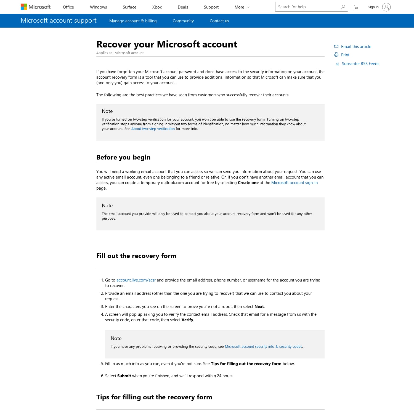Screen dimensions: 414x414
Task: Click the Microsoft logo
Action: [36, 7]
